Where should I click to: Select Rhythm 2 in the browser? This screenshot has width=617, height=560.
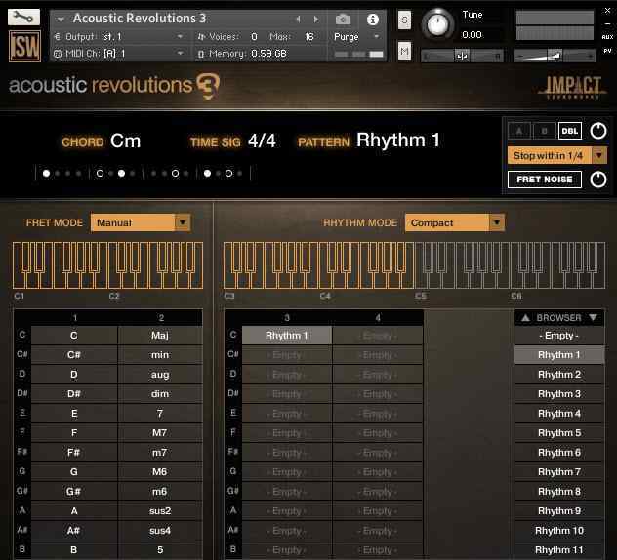coord(559,374)
